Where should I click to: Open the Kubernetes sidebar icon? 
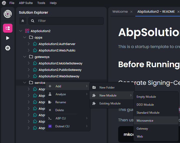(x=7, y=48)
